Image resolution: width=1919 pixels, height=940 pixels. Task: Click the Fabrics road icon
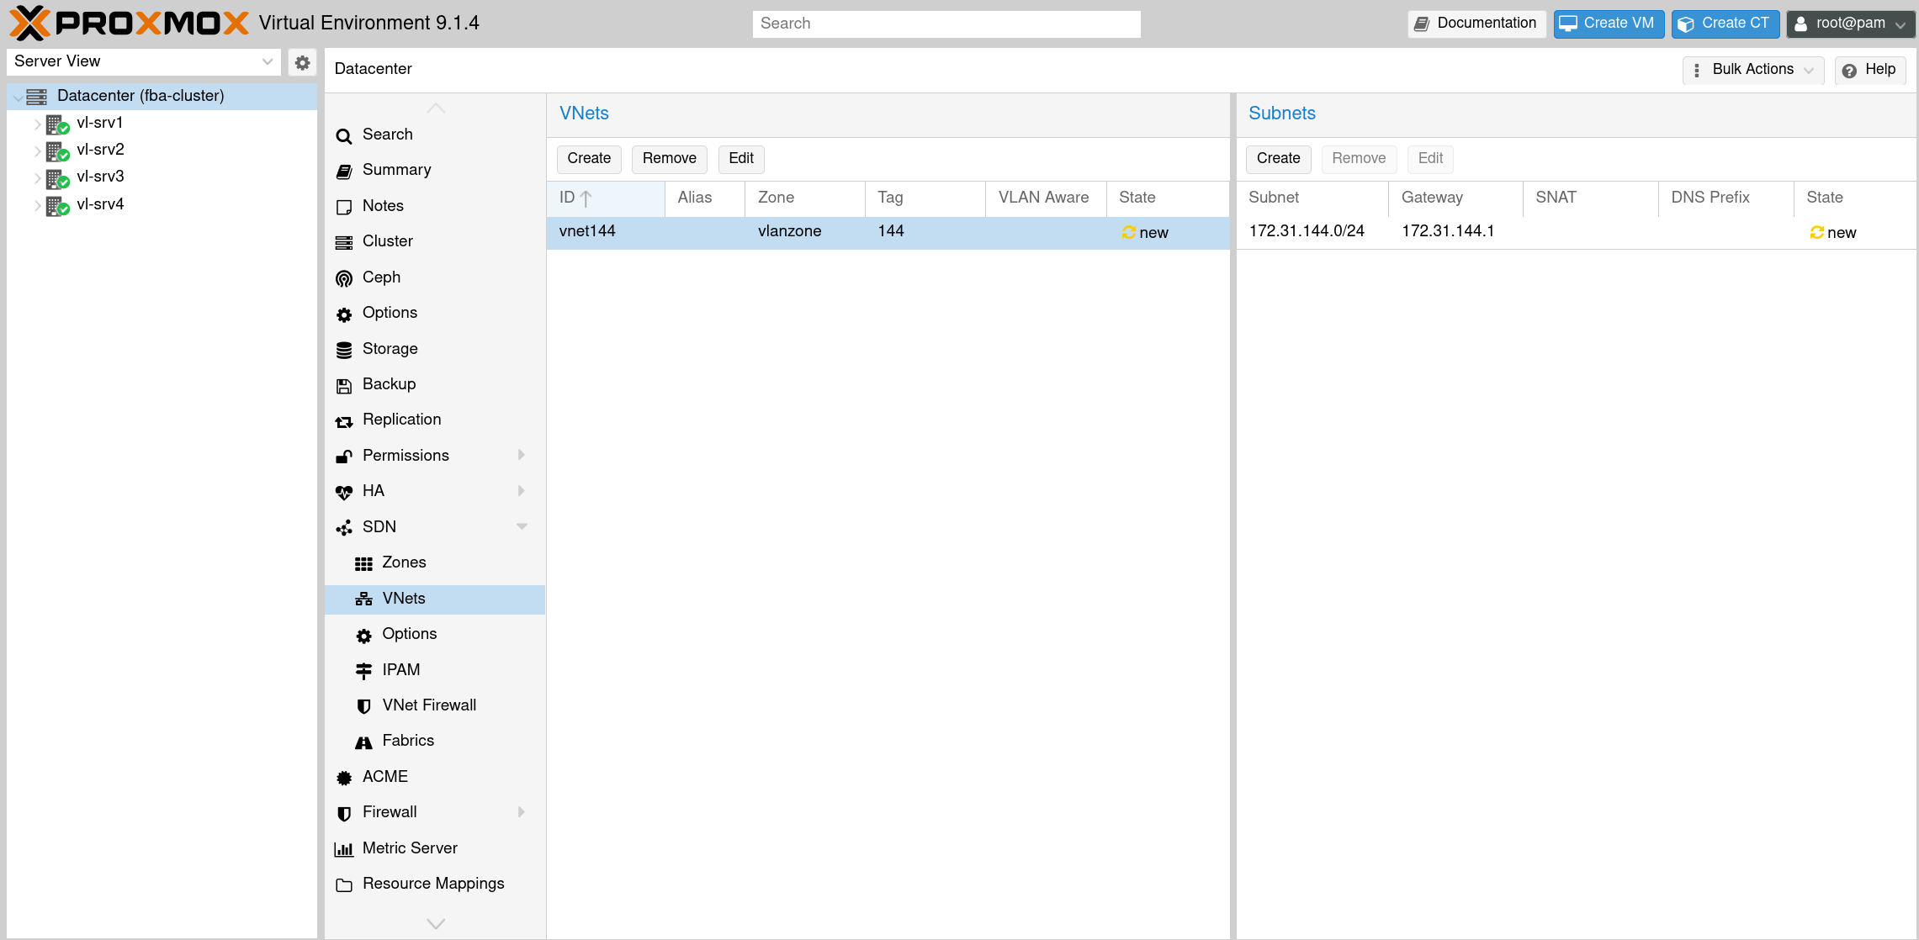[363, 742]
